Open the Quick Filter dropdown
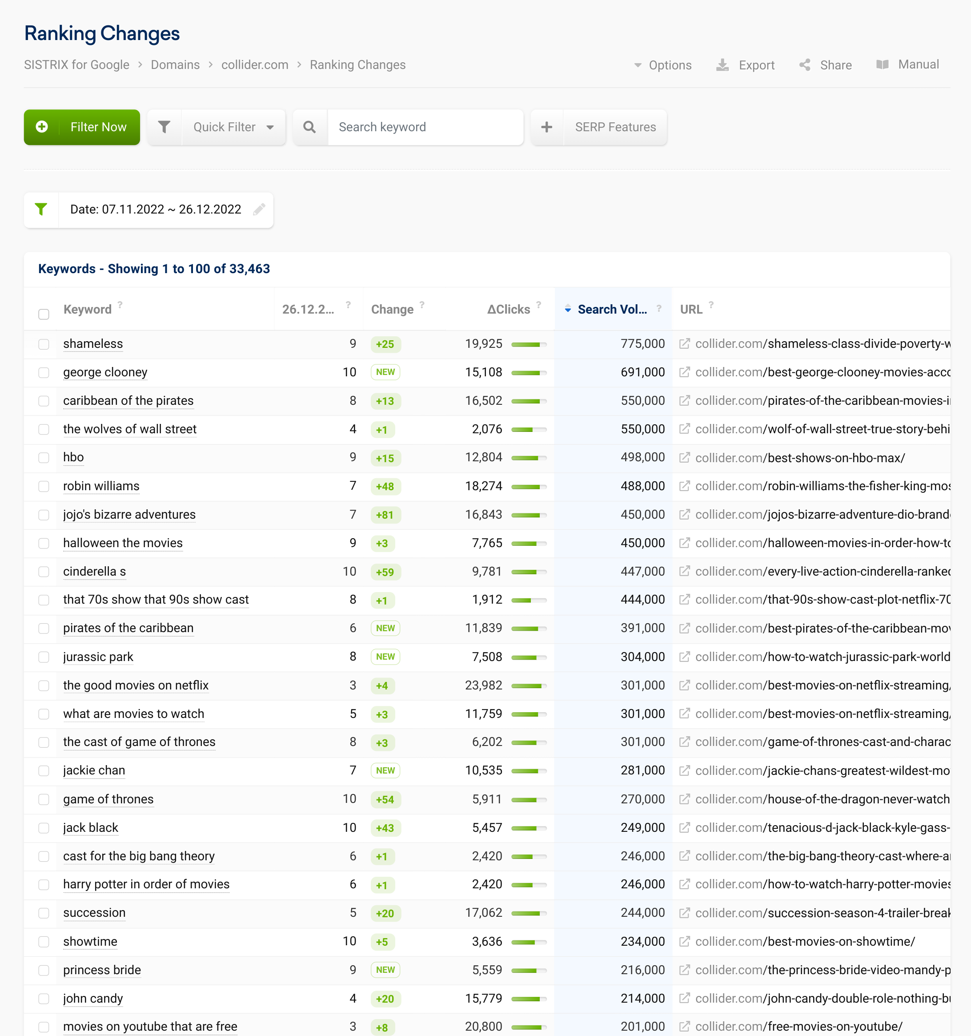The width and height of the screenshot is (971, 1036). 234,127
